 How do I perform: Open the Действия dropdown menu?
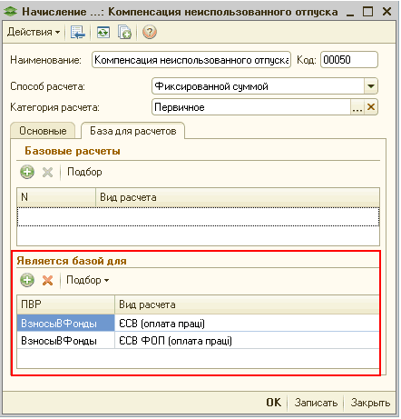34,32
